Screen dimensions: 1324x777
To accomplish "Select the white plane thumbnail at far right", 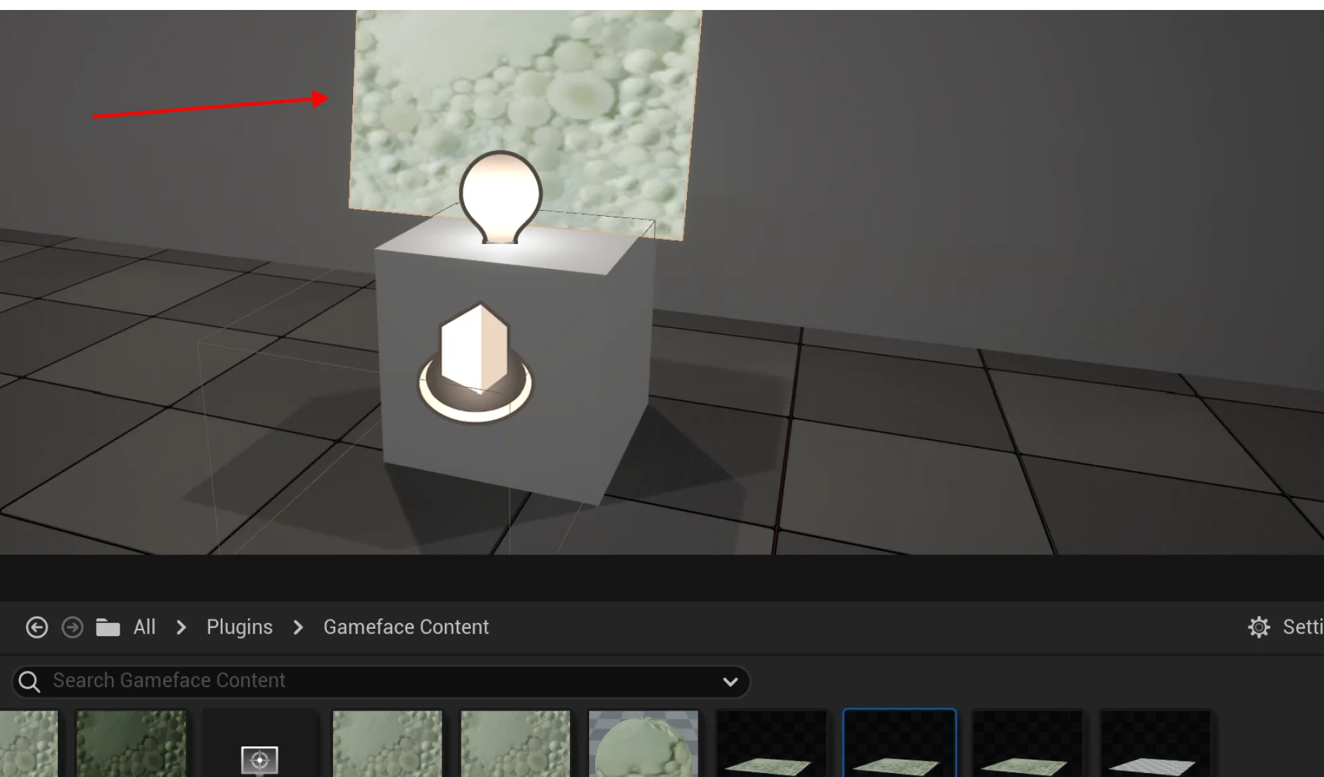I will click(x=1155, y=744).
